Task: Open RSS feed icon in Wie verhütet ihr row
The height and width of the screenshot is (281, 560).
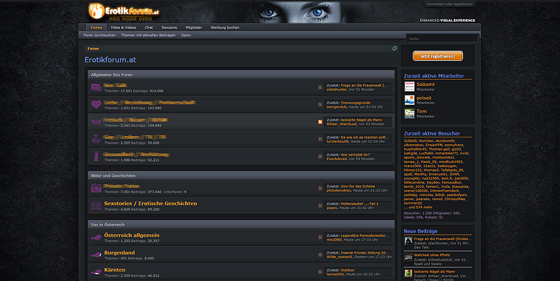Action: pyautogui.click(x=320, y=157)
